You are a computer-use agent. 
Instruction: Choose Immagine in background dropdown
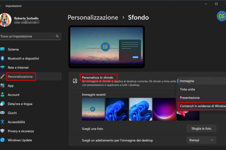pyautogui.click(x=202, y=81)
